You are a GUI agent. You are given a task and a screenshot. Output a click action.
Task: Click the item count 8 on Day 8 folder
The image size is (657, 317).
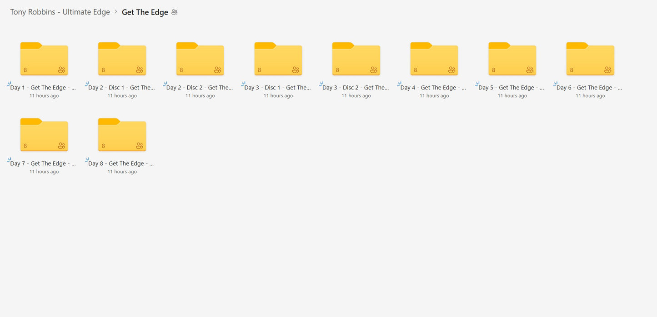point(103,146)
